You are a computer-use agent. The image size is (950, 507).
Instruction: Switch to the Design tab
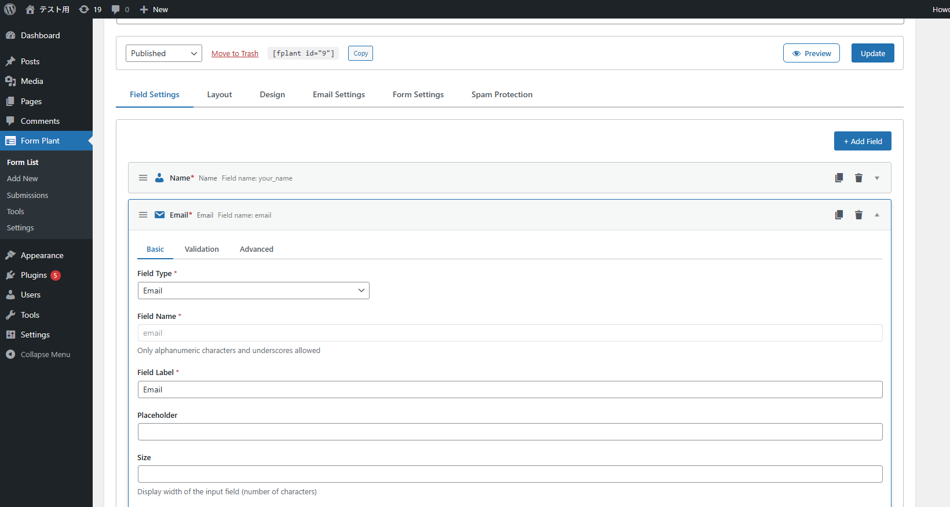272,94
